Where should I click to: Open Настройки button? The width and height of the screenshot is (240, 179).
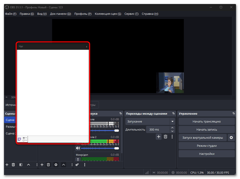[207, 154]
